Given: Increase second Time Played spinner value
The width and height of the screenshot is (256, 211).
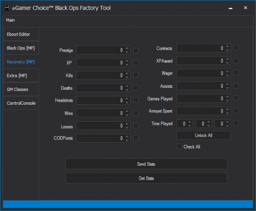Looking at the screenshot, I should pos(208,122).
